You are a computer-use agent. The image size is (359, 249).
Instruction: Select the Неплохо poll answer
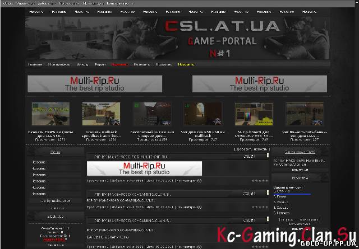[282, 213]
